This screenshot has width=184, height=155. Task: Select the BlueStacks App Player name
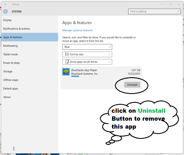(x=84, y=70)
